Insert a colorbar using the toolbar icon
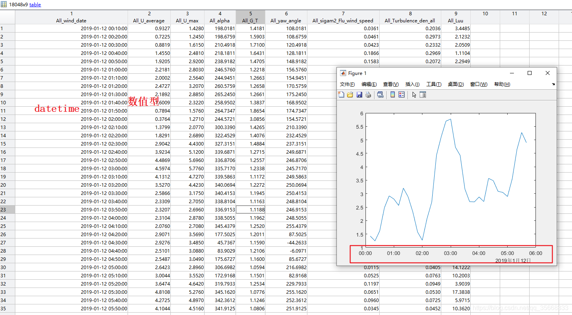The width and height of the screenshot is (572, 315). point(392,95)
